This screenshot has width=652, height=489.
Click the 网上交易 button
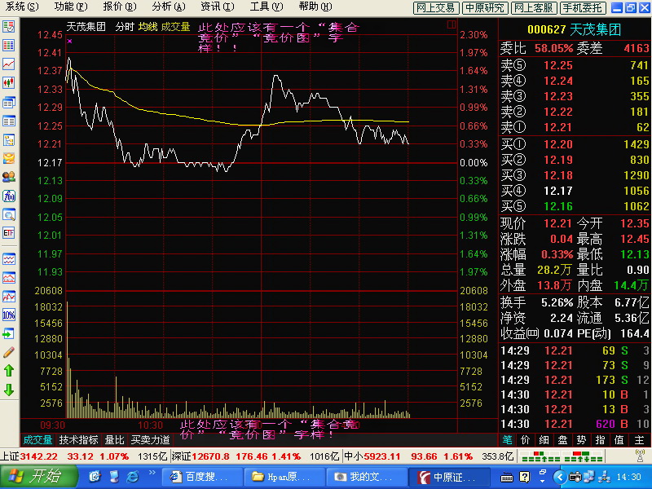click(436, 7)
